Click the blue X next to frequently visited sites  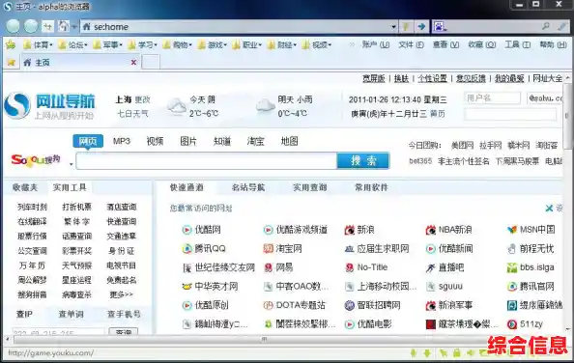[549, 209]
